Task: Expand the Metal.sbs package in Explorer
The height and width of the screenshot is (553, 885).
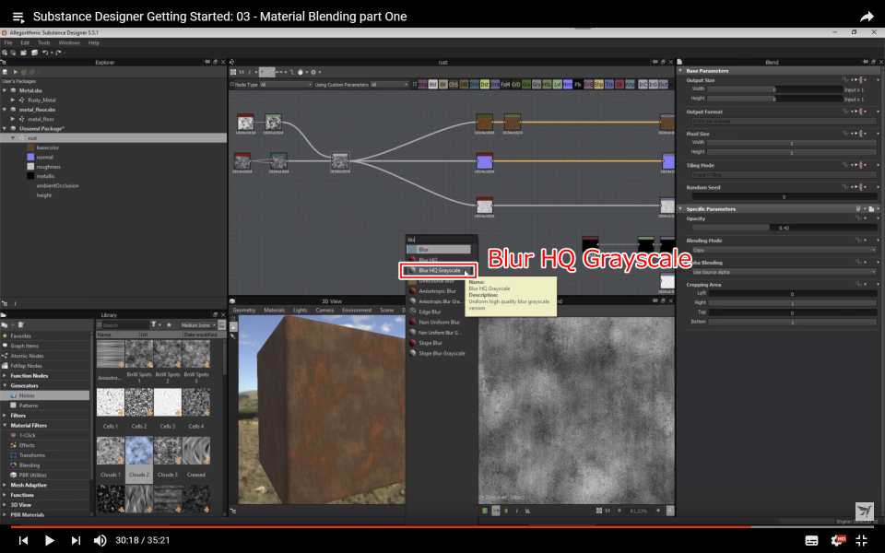Action: (6, 90)
